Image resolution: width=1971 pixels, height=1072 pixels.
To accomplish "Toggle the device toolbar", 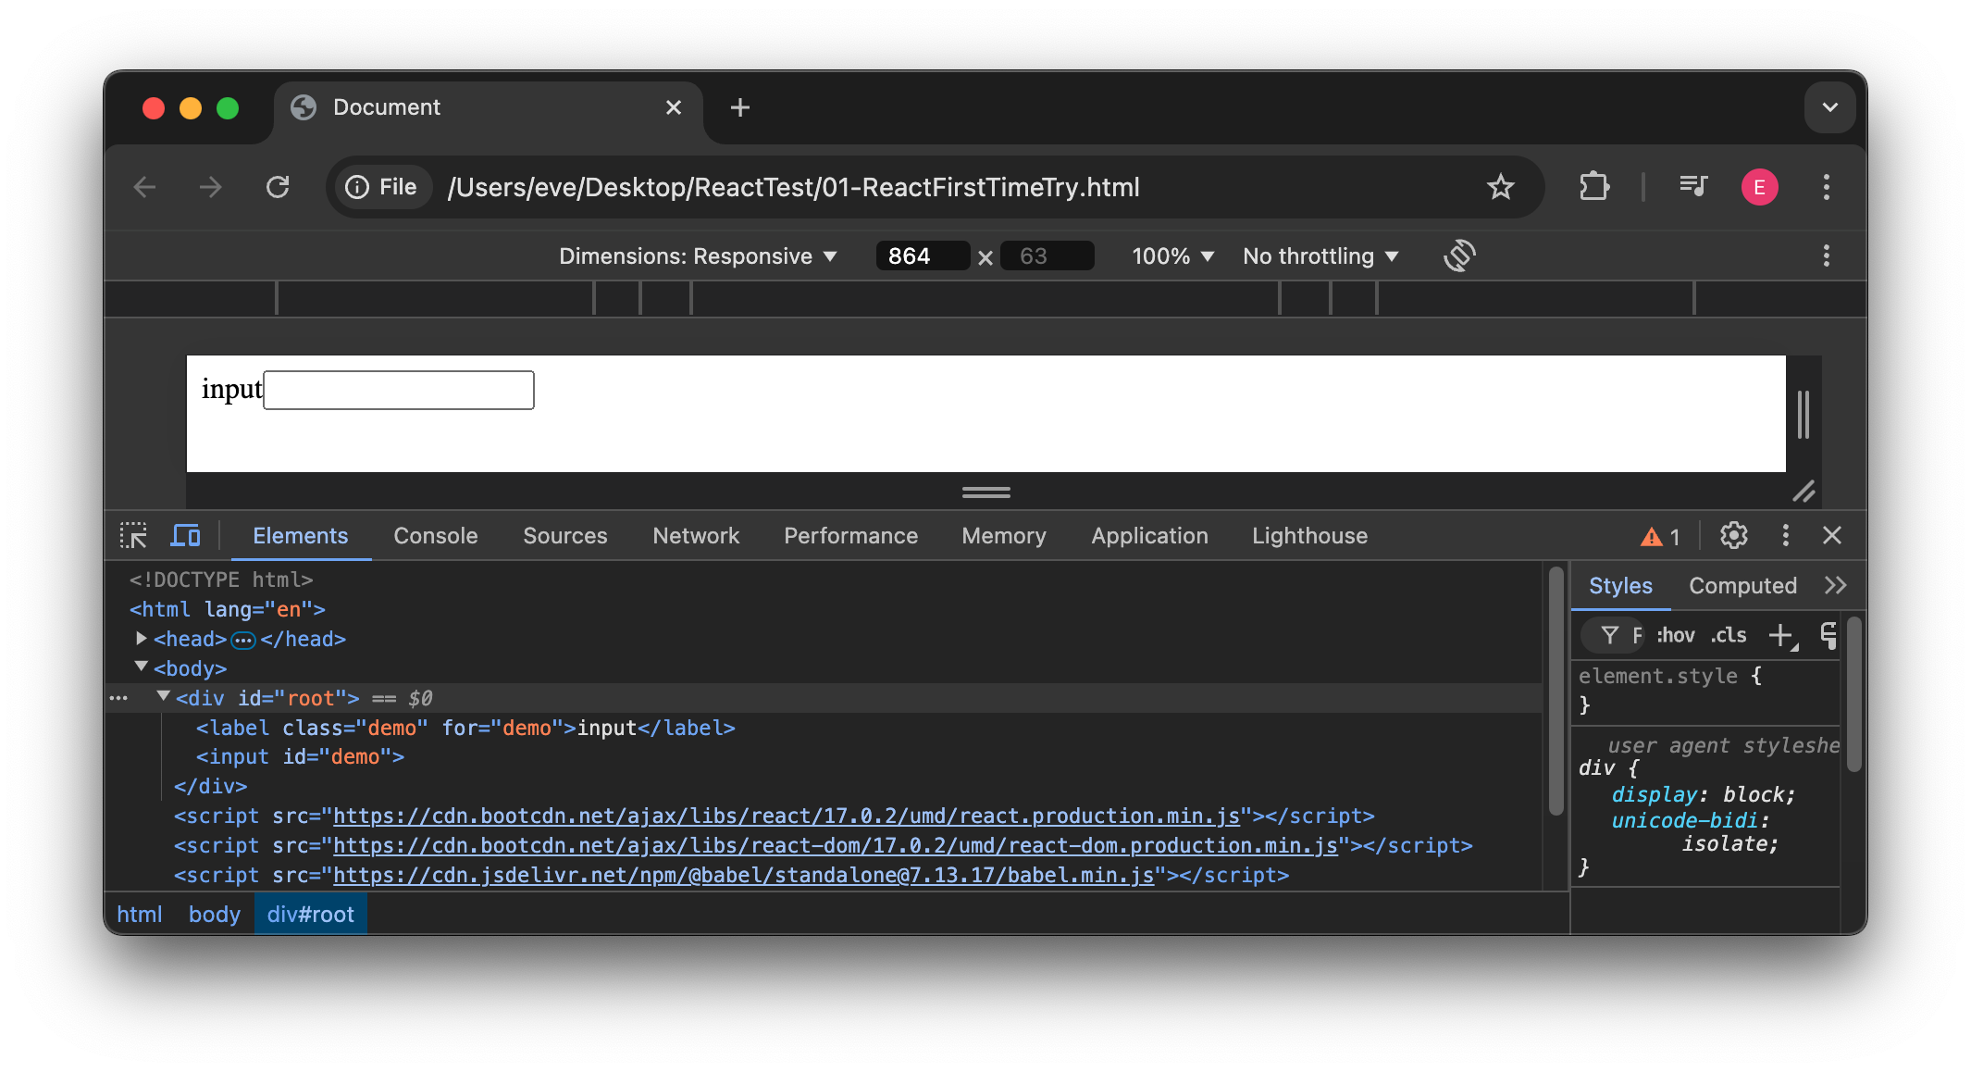I will 185,535.
